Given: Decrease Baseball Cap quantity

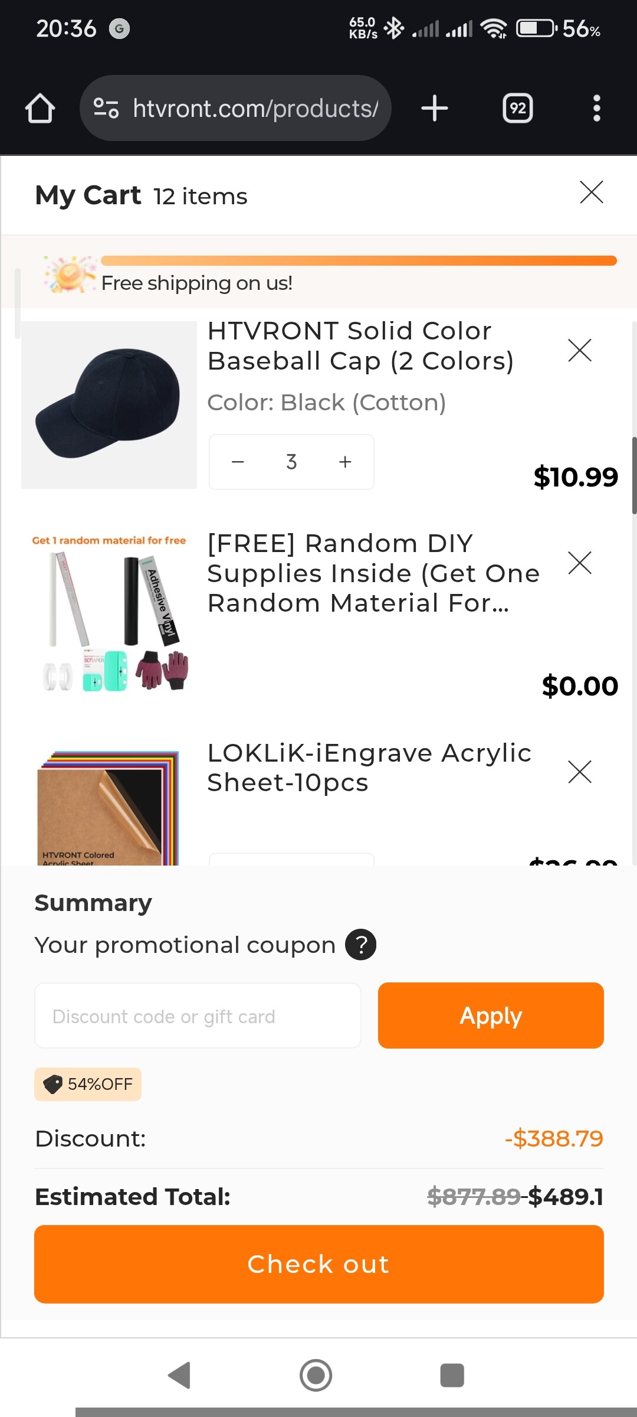Looking at the screenshot, I should [x=238, y=462].
